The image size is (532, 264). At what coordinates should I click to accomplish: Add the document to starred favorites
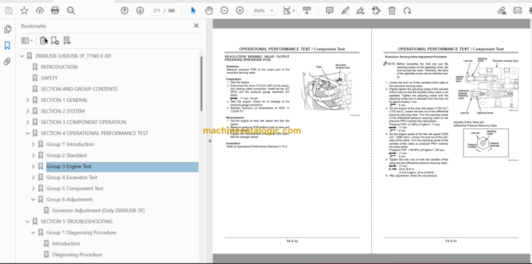coord(24,10)
